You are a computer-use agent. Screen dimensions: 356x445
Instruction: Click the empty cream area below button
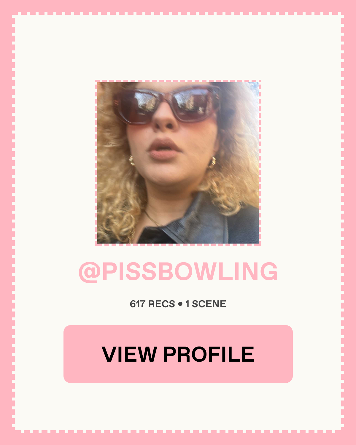point(178,406)
